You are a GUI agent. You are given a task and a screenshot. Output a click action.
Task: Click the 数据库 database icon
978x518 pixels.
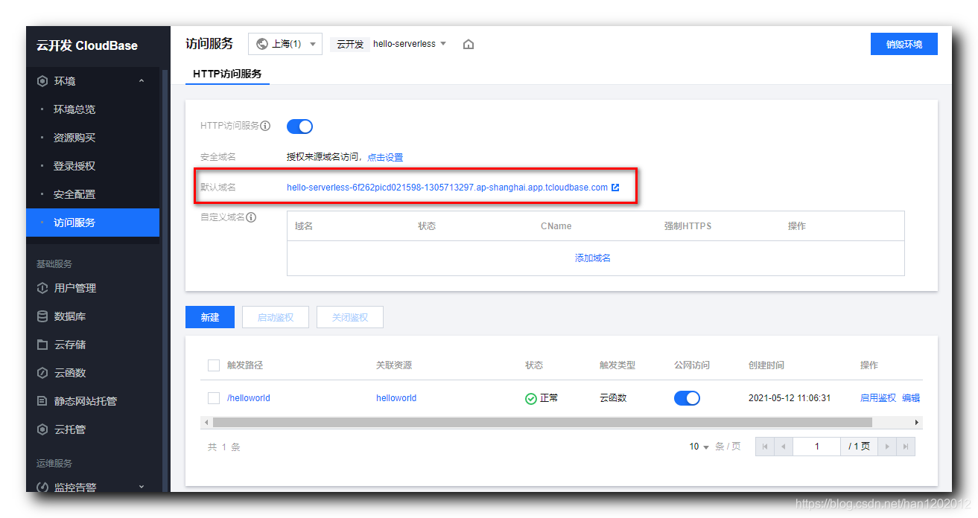42,316
